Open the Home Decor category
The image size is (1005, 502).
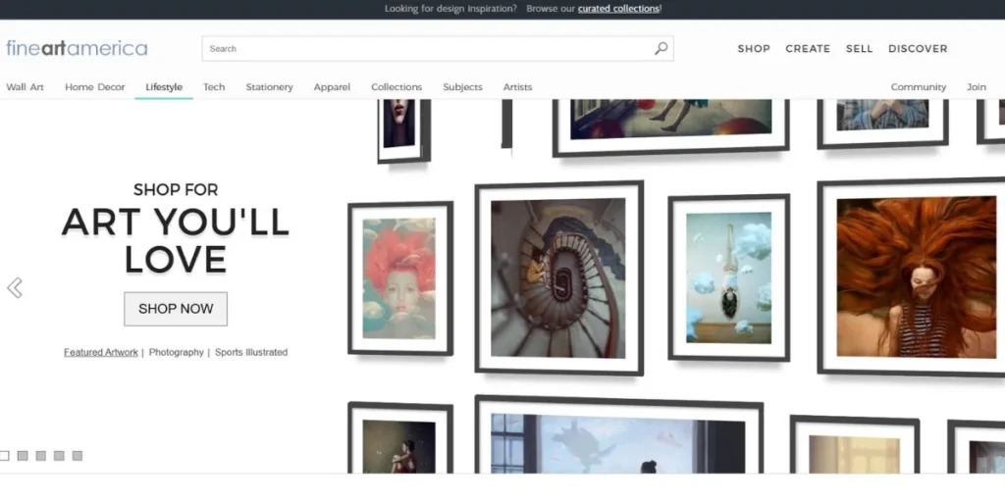click(95, 87)
